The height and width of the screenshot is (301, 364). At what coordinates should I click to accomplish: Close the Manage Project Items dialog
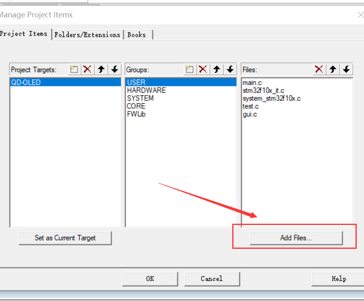360,15
